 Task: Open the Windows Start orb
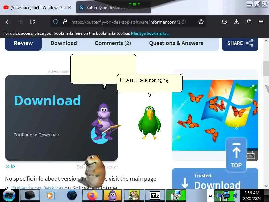point(9,195)
